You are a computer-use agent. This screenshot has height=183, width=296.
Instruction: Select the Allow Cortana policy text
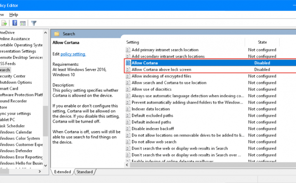pos(145,63)
